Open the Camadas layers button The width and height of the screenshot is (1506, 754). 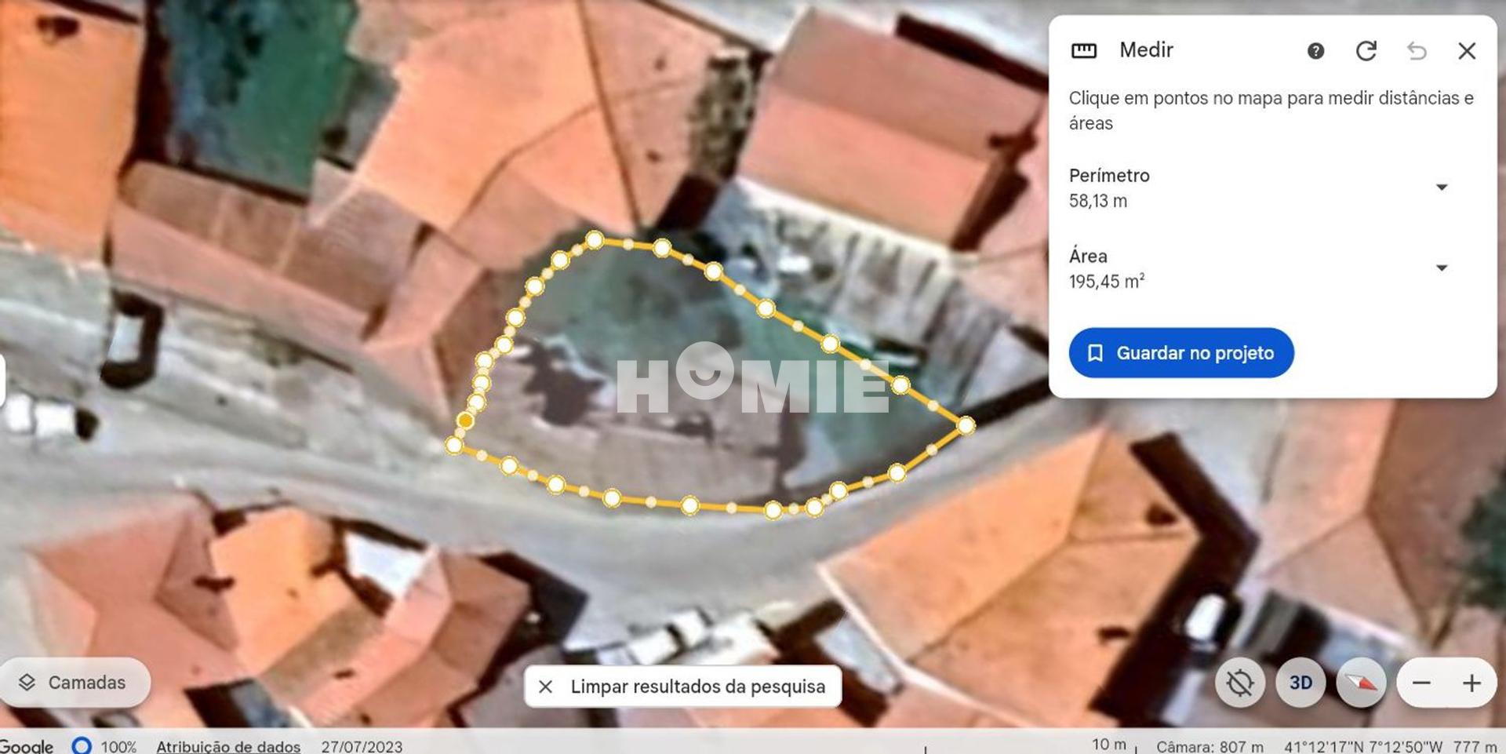tap(75, 683)
